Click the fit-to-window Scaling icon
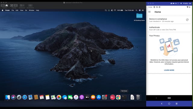The image size is (193, 109). (12, 5)
